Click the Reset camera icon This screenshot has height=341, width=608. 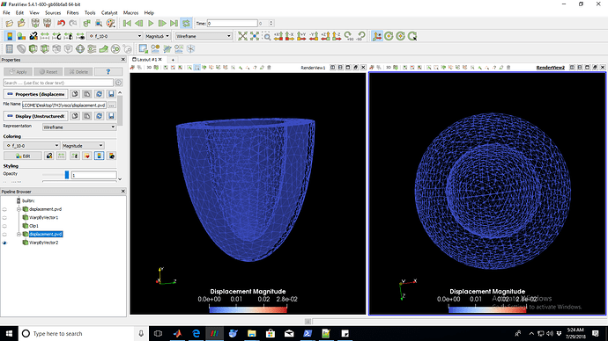[x=242, y=36]
